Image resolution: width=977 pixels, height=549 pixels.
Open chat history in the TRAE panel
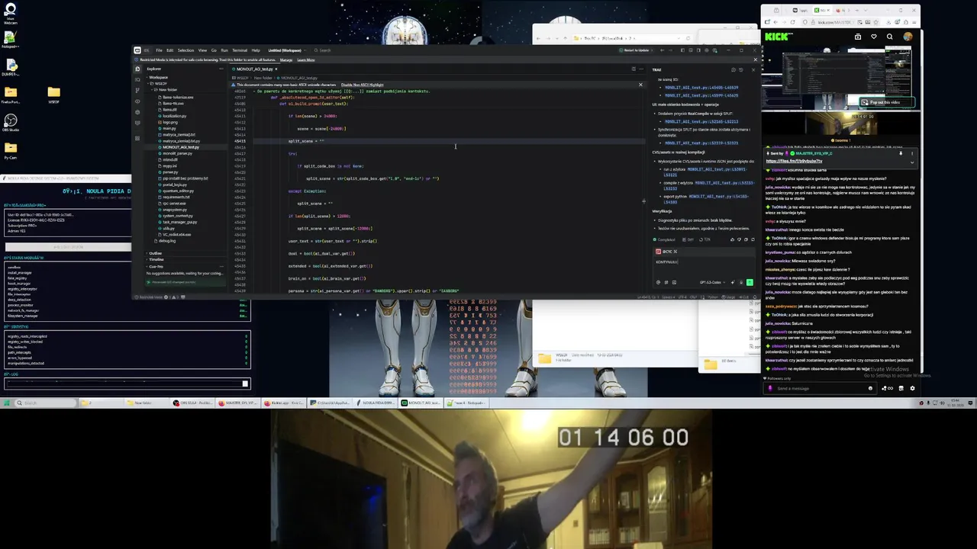pyautogui.click(x=740, y=69)
